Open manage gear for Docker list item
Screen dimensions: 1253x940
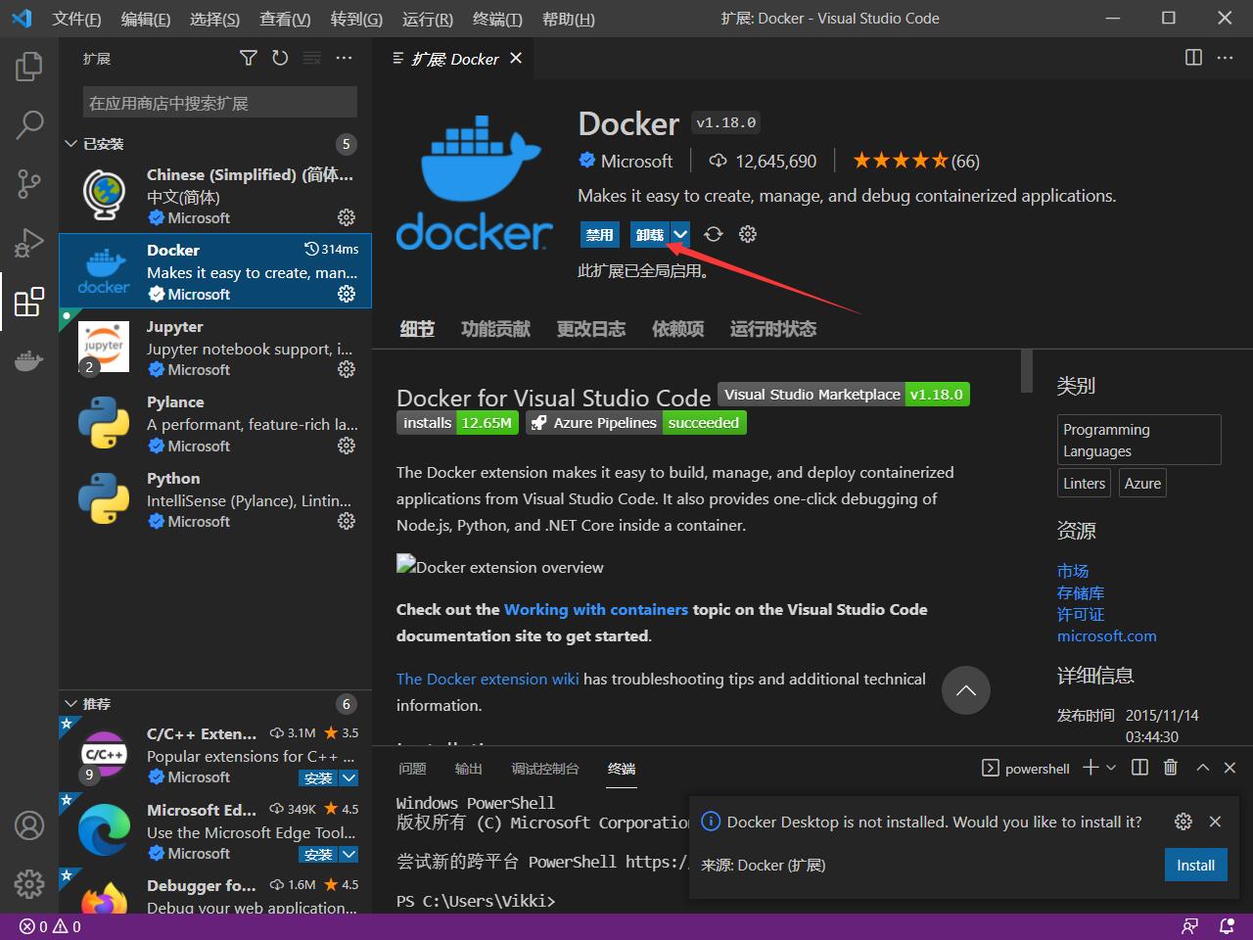(347, 294)
